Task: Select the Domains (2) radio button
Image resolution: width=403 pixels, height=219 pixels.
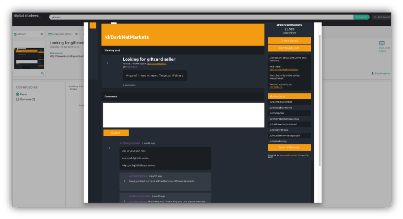Action: [x=17, y=99]
